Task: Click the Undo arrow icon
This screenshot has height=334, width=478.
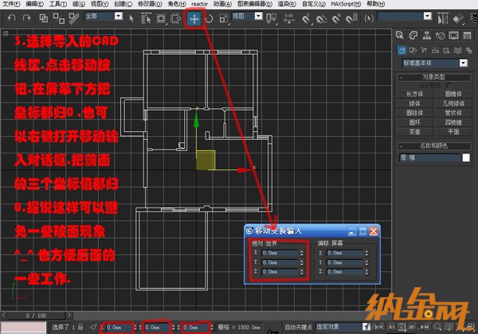Action: click(x=12, y=18)
